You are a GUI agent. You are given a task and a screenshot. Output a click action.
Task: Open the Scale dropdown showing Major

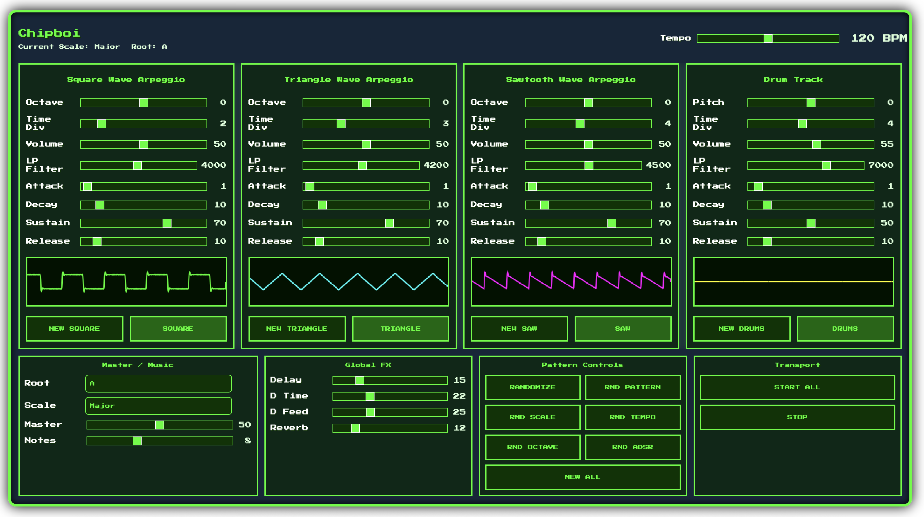[x=158, y=406]
